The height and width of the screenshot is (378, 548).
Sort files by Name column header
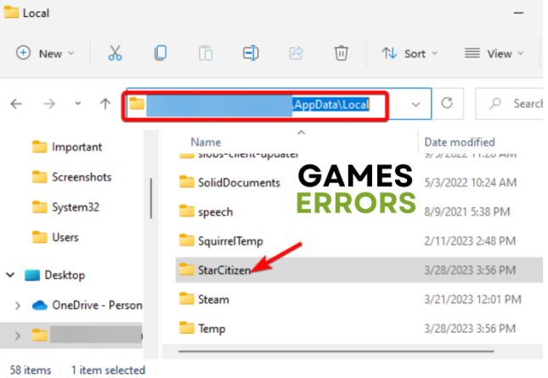[206, 142]
